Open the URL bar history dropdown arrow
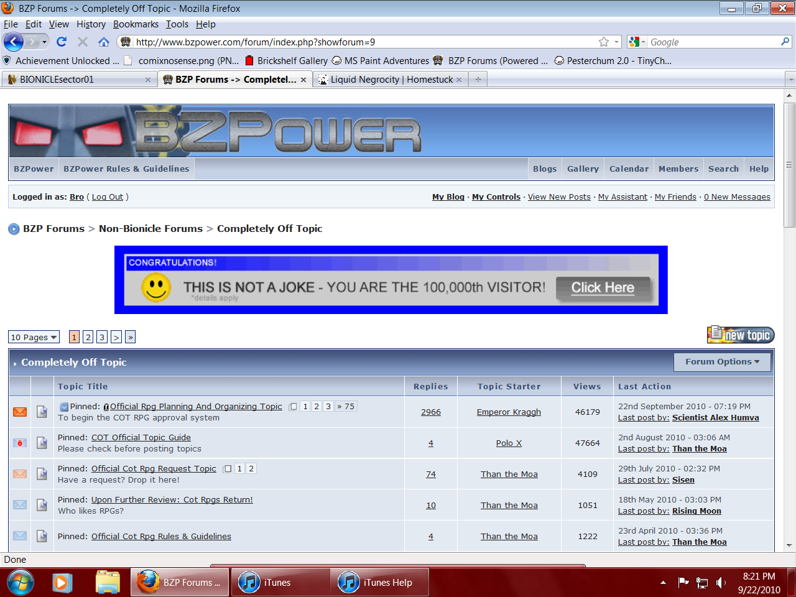The width and height of the screenshot is (796, 597). coord(617,42)
